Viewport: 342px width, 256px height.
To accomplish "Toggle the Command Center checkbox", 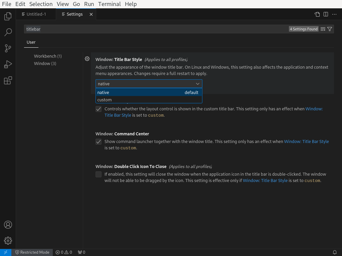I will [x=99, y=142].
